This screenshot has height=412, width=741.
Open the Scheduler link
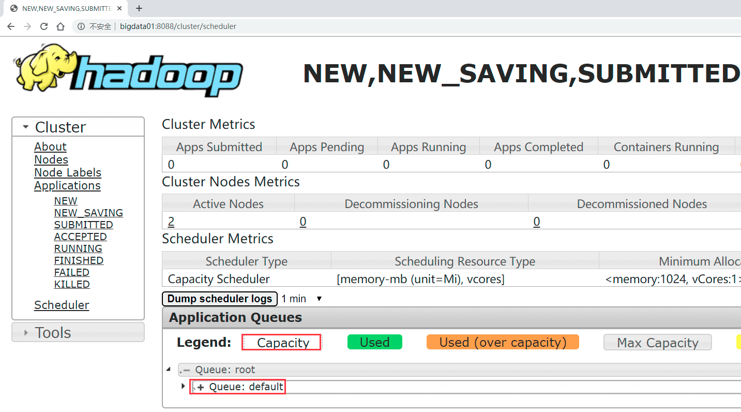point(62,305)
